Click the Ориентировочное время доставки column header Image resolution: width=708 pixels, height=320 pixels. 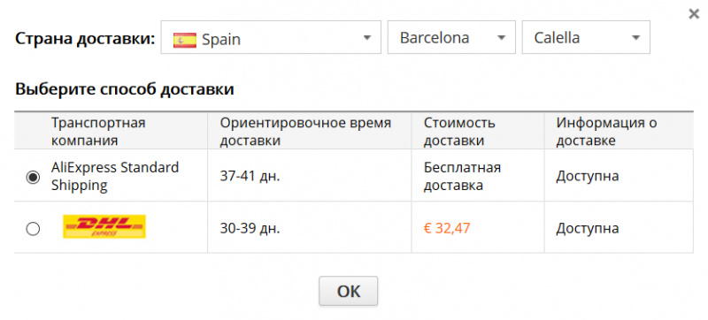[305, 132]
